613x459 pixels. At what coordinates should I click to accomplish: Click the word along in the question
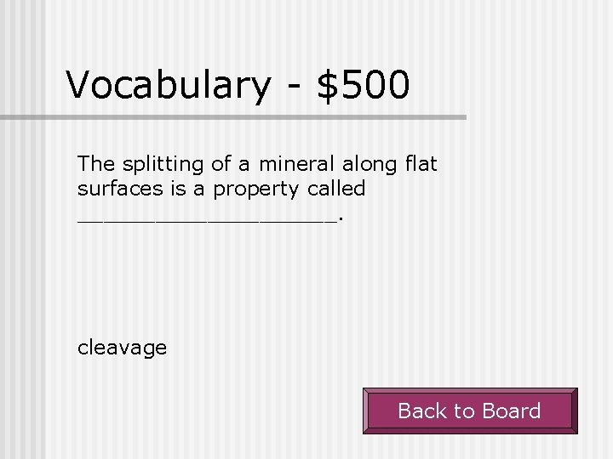click(x=370, y=164)
